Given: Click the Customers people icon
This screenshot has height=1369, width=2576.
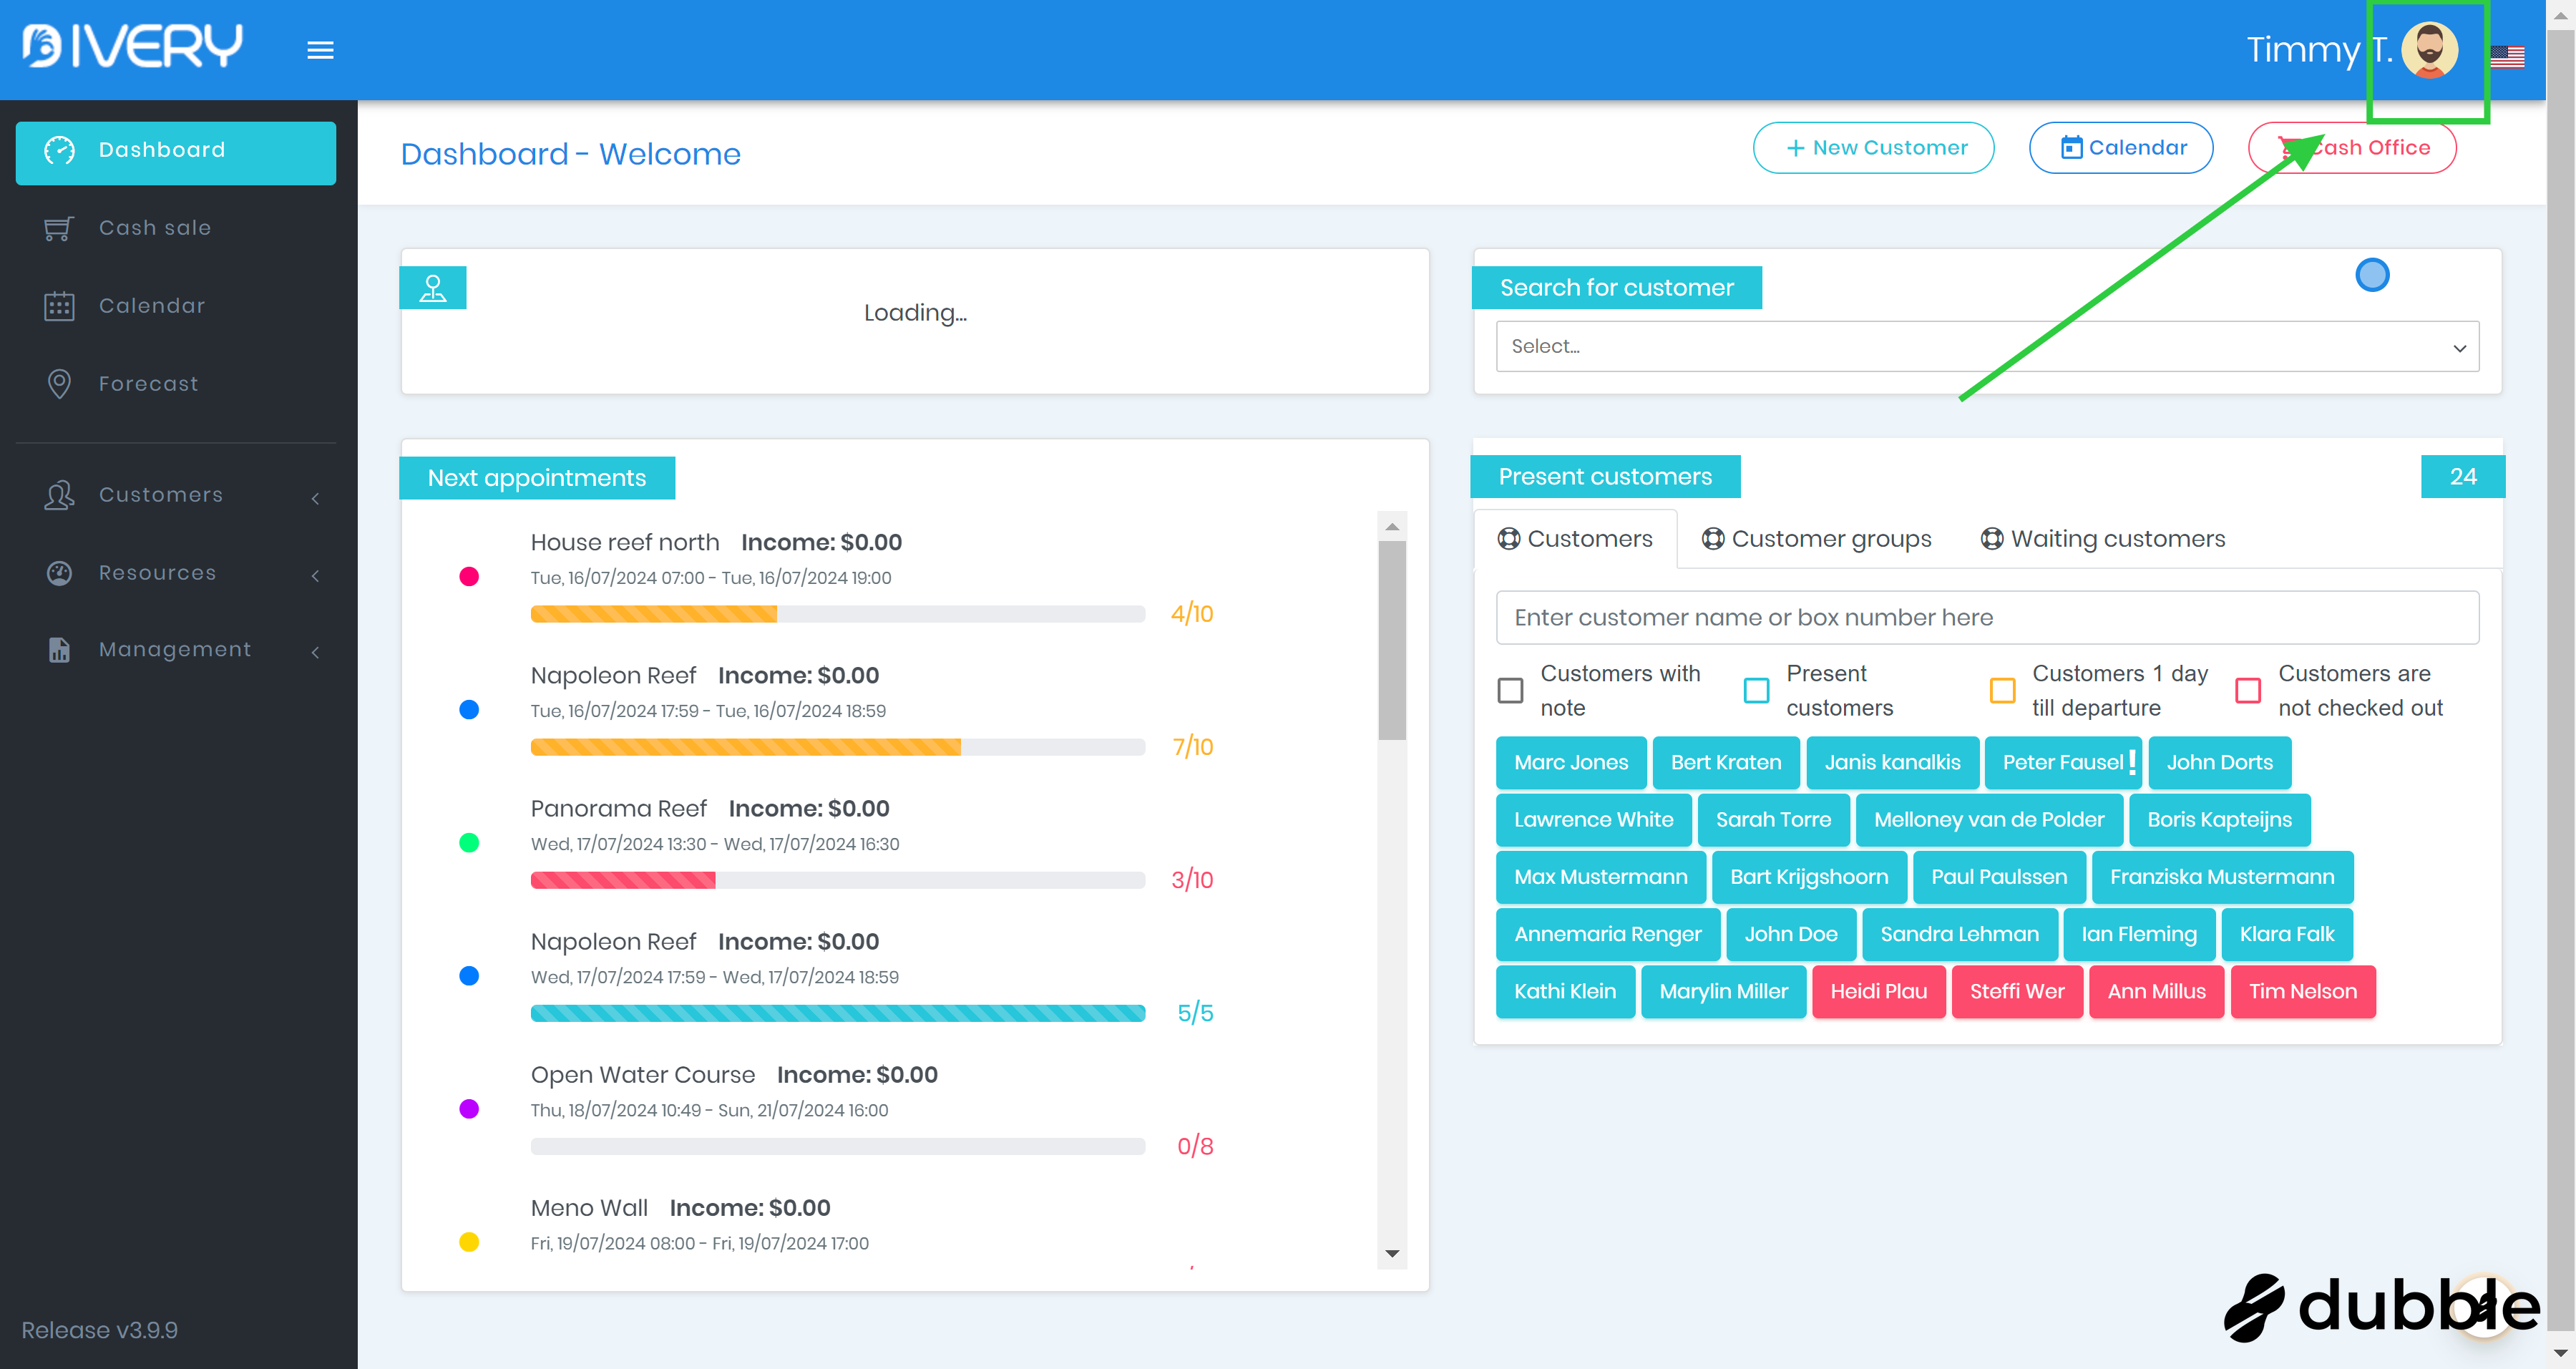Looking at the screenshot, I should pos(59,495).
